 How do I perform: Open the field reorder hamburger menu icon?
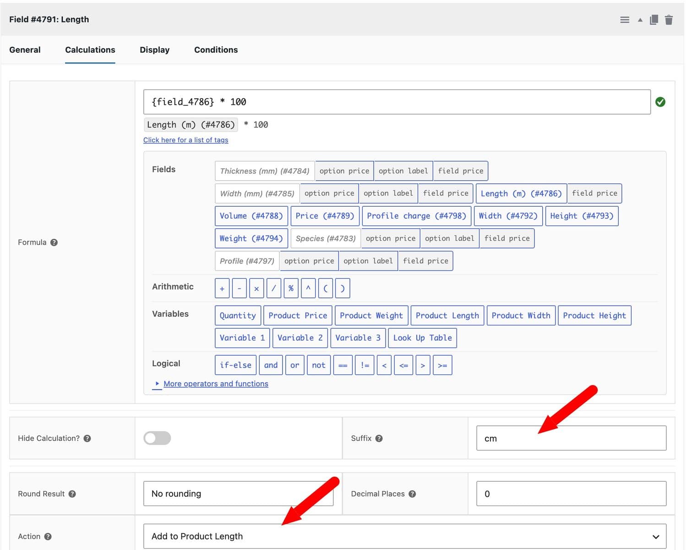[x=625, y=20]
